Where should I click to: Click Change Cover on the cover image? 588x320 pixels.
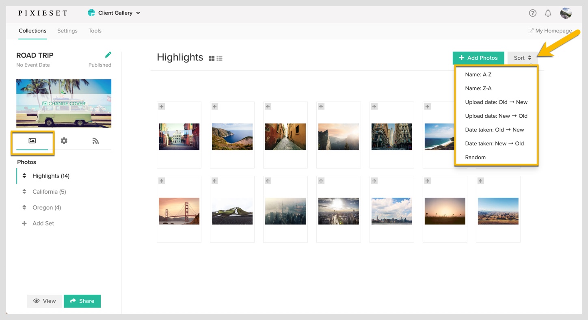(x=64, y=104)
